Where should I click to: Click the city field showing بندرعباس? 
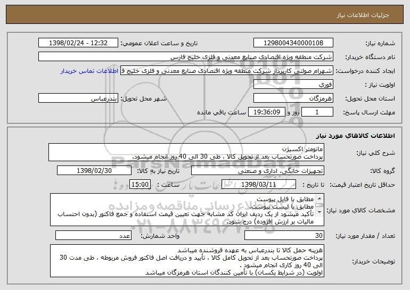(78, 98)
